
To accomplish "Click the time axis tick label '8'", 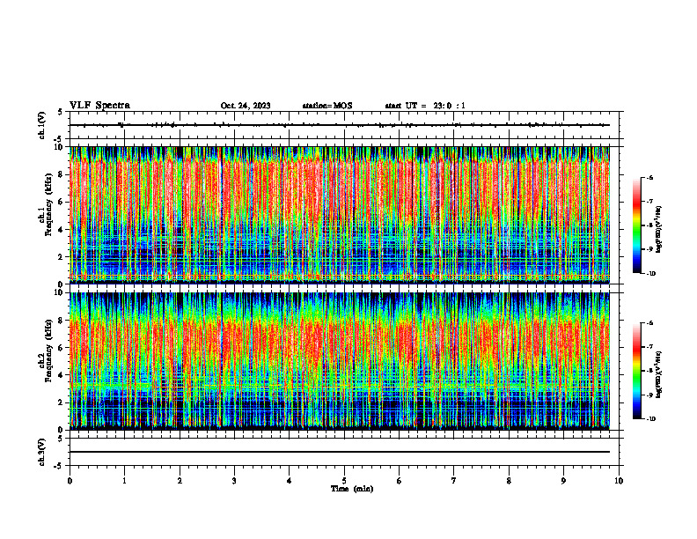I will tap(509, 481).
